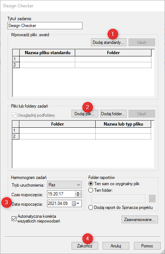Open help with the Pomoc button

point(147,246)
